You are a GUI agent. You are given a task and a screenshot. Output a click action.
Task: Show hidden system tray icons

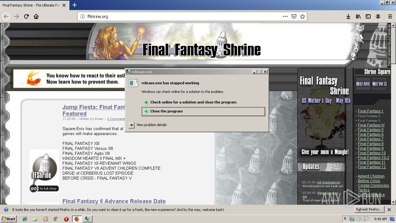345,219
